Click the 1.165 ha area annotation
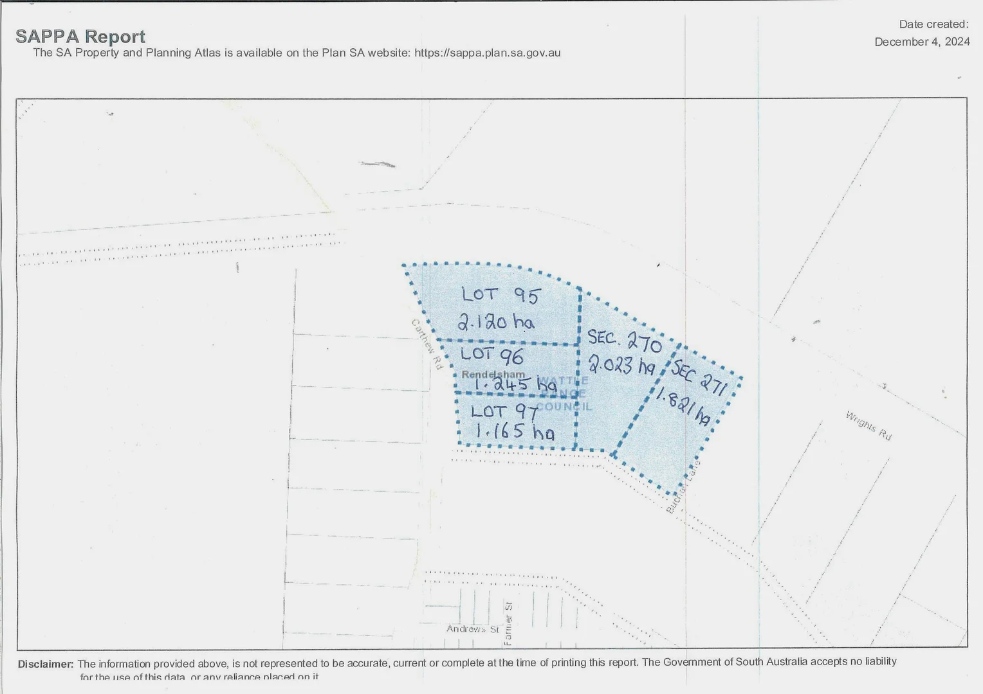This screenshot has width=983, height=694. [515, 431]
